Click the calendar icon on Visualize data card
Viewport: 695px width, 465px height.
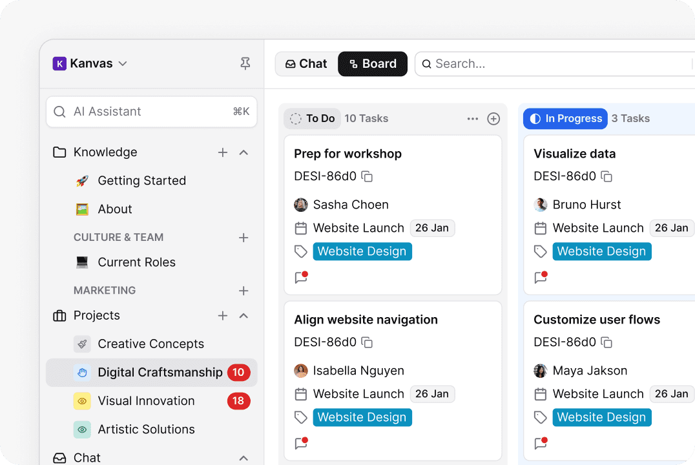541,228
